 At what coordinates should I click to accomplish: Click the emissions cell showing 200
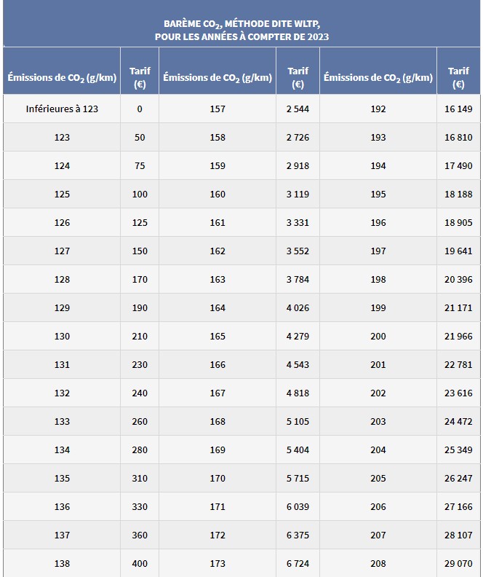378,336
